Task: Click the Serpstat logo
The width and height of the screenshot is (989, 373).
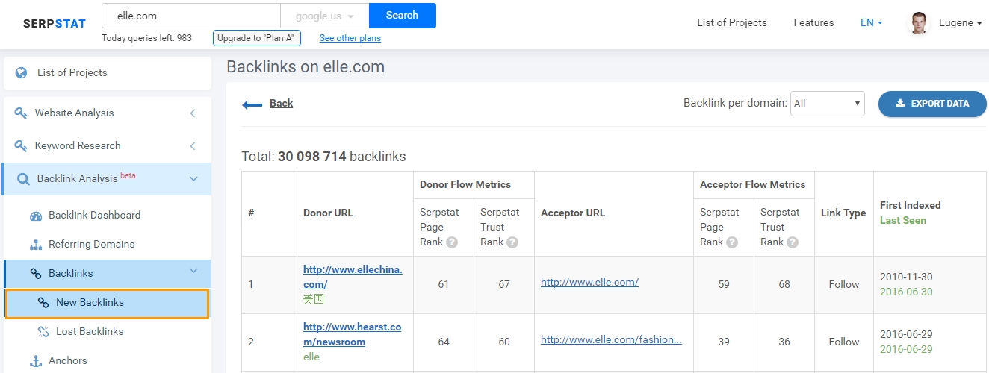Action: (x=55, y=22)
